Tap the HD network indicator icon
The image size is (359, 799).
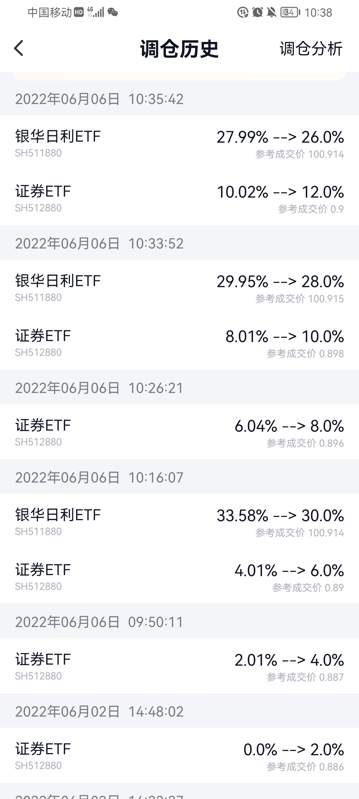click(x=79, y=13)
